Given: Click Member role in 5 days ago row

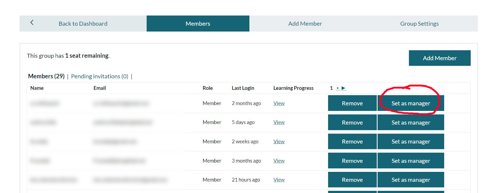Looking at the screenshot, I should [x=212, y=122].
